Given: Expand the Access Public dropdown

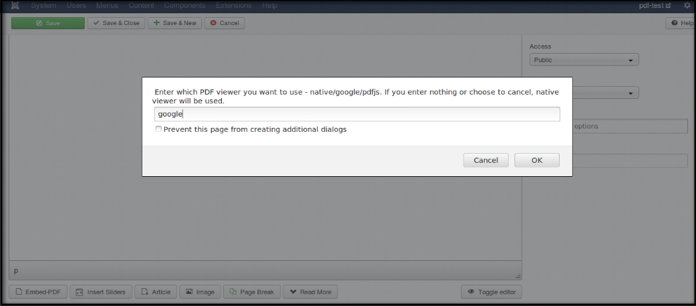Looking at the screenshot, I should (584, 60).
